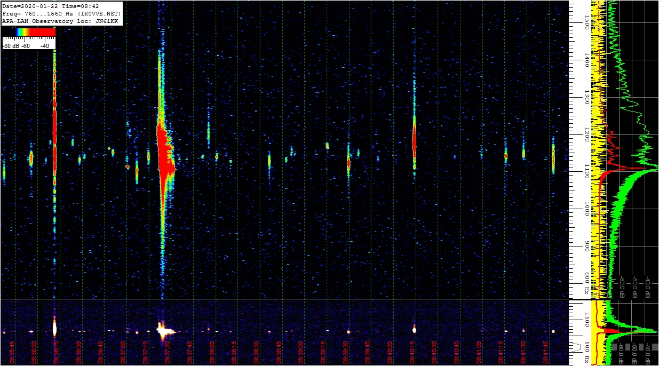Select the 08:37:15 time marker

(x=145, y=352)
